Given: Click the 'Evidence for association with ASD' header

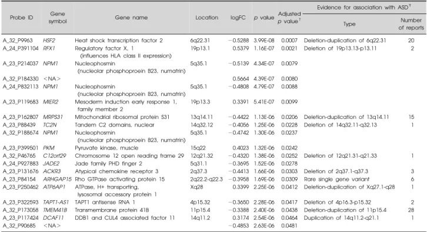Looking at the screenshot, I should tap(364, 8).
